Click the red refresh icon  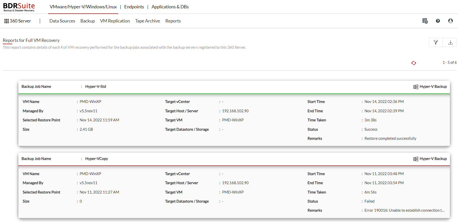click(x=414, y=63)
